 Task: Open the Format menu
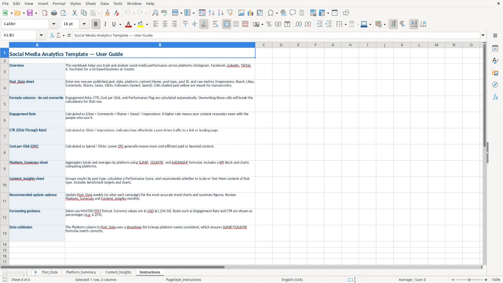[59, 3]
